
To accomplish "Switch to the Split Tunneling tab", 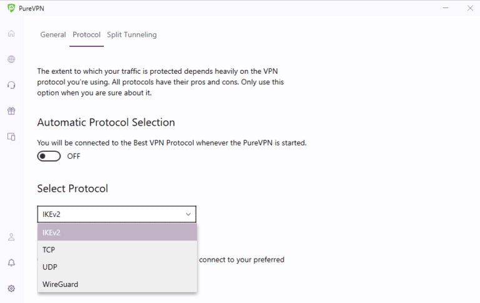I will [132, 34].
